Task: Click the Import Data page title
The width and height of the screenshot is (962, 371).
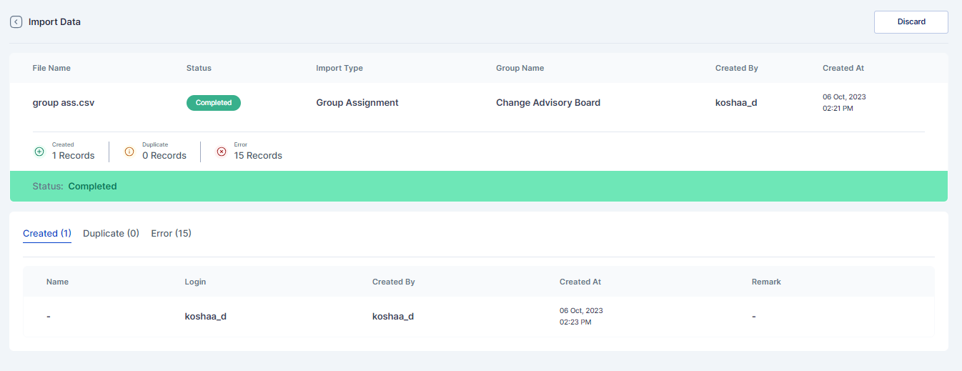Action: [54, 22]
